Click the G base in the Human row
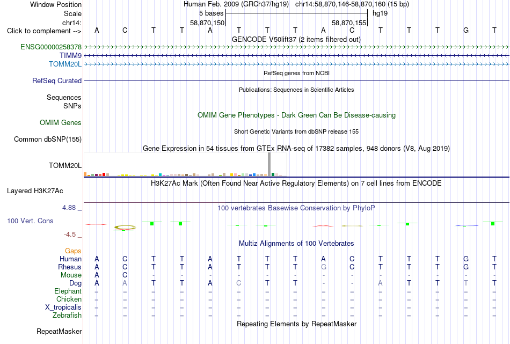 466,259
